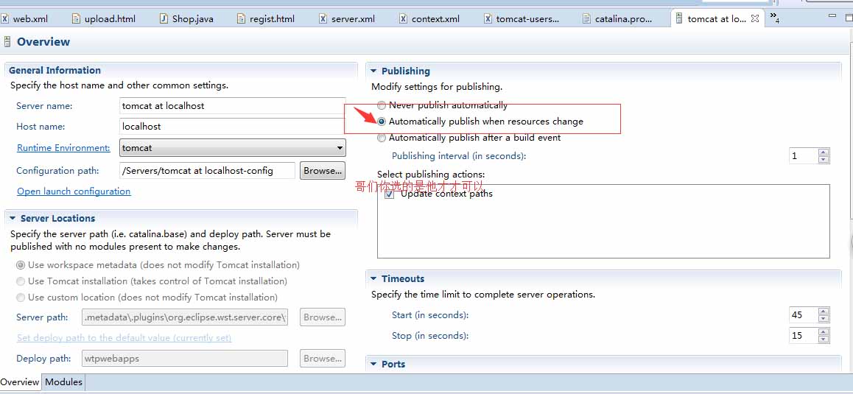Increase the Stop timeout seconds
853x394 pixels.
(824, 332)
